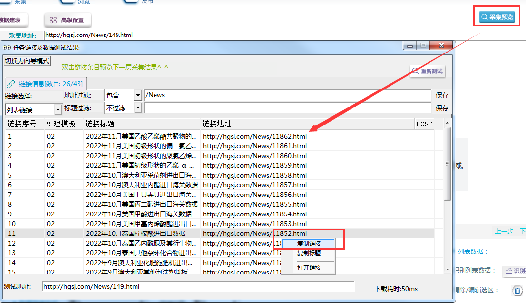Screen dimensions: 526x303
Task: Choose 复制标题 from the context menu
Action: tap(309, 253)
